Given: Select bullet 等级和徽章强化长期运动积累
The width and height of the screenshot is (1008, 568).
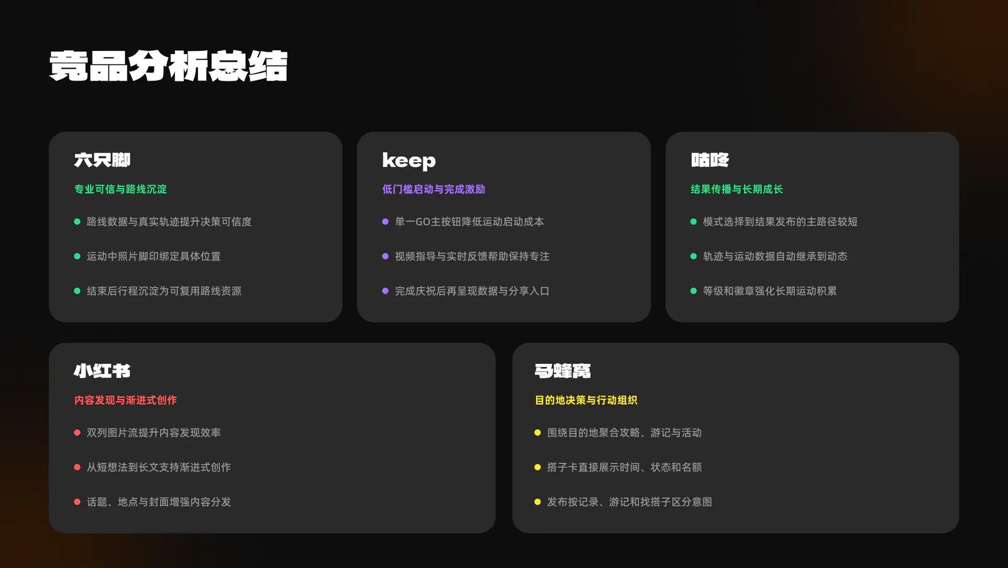Looking at the screenshot, I should pos(770,291).
